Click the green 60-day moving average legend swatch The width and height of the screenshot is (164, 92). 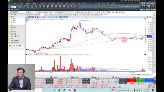(61, 19)
